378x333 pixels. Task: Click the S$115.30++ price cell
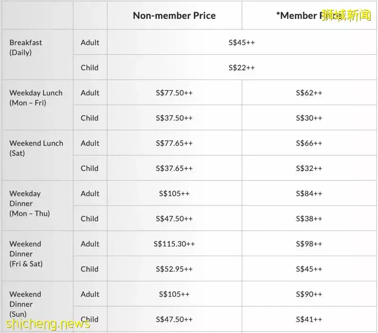174,244
